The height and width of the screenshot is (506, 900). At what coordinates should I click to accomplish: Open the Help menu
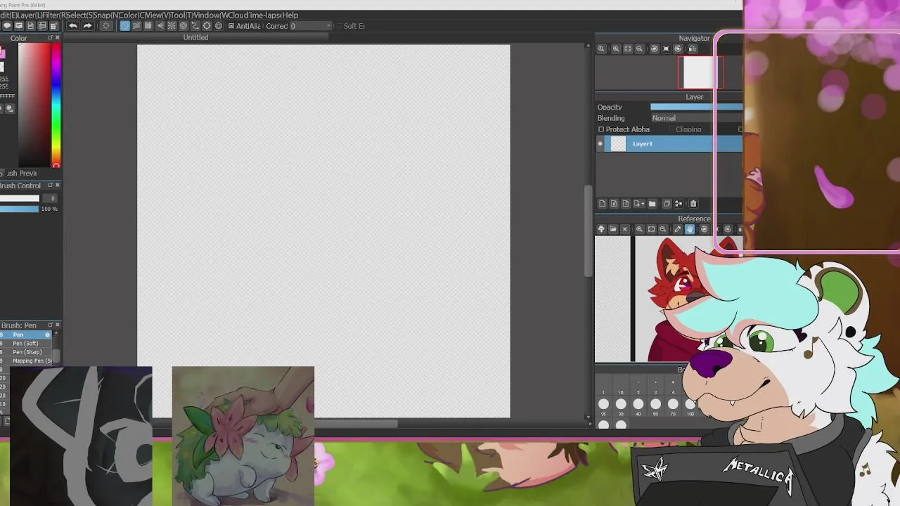pos(290,15)
